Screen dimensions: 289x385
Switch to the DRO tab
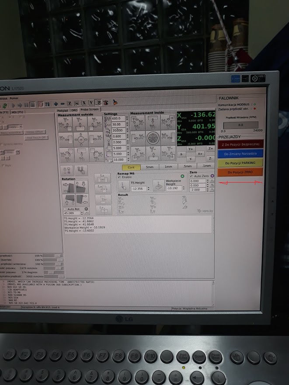[74, 110]
